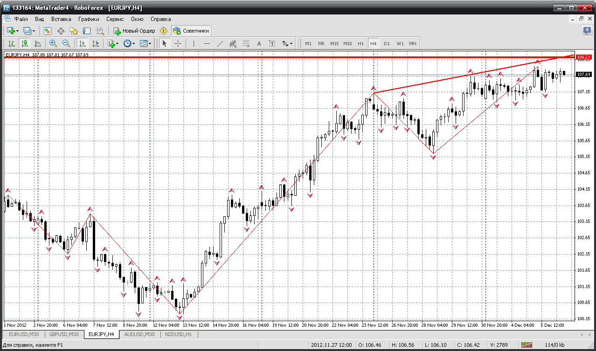Screen dimensions: 596x351
Task: Expand the Templates dropdown
Action: 151,43
